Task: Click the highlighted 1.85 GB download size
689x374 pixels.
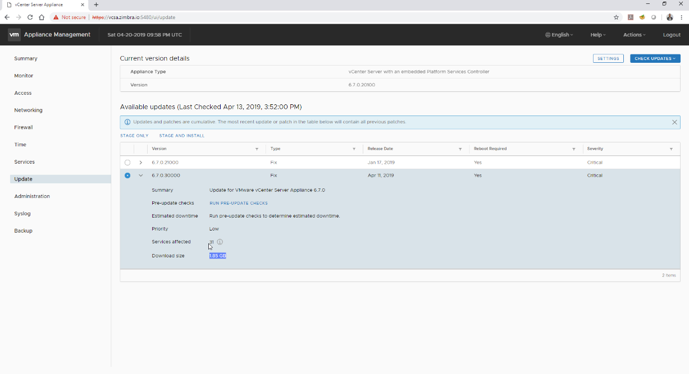Action: [218, 256]
